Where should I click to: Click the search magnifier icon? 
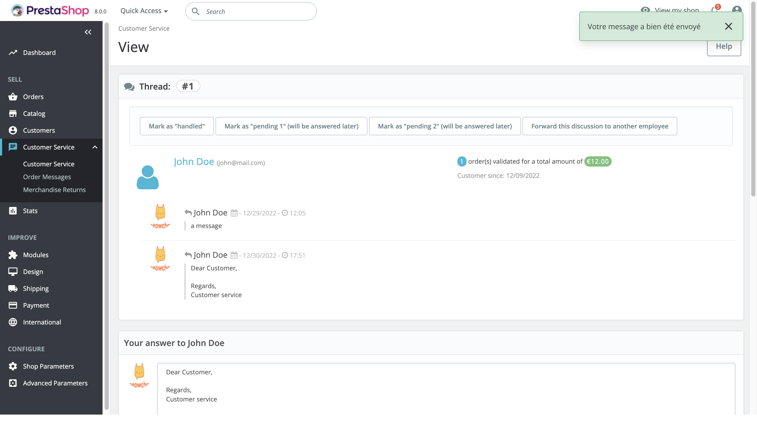pos(196,11)
